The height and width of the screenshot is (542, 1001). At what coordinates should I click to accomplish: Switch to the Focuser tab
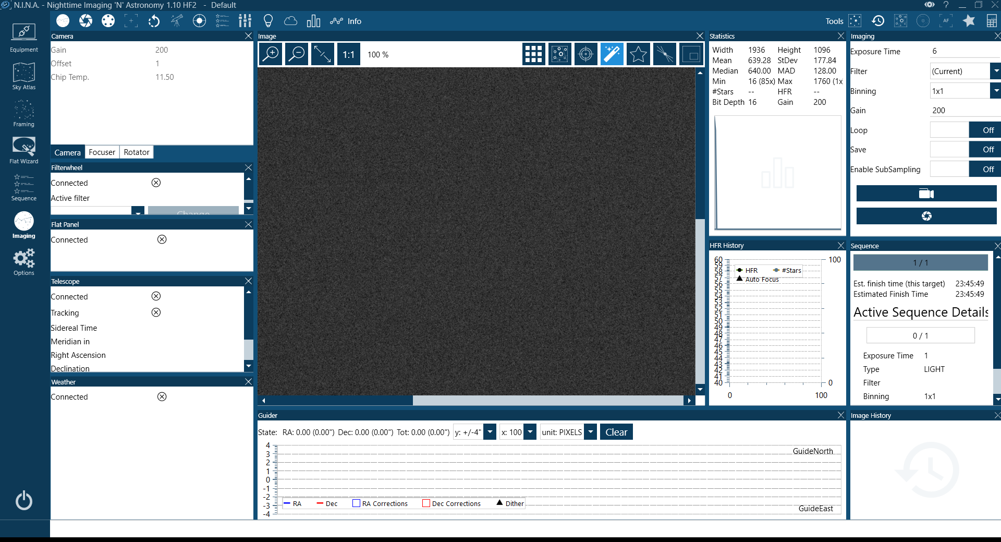tap(102, 152)
